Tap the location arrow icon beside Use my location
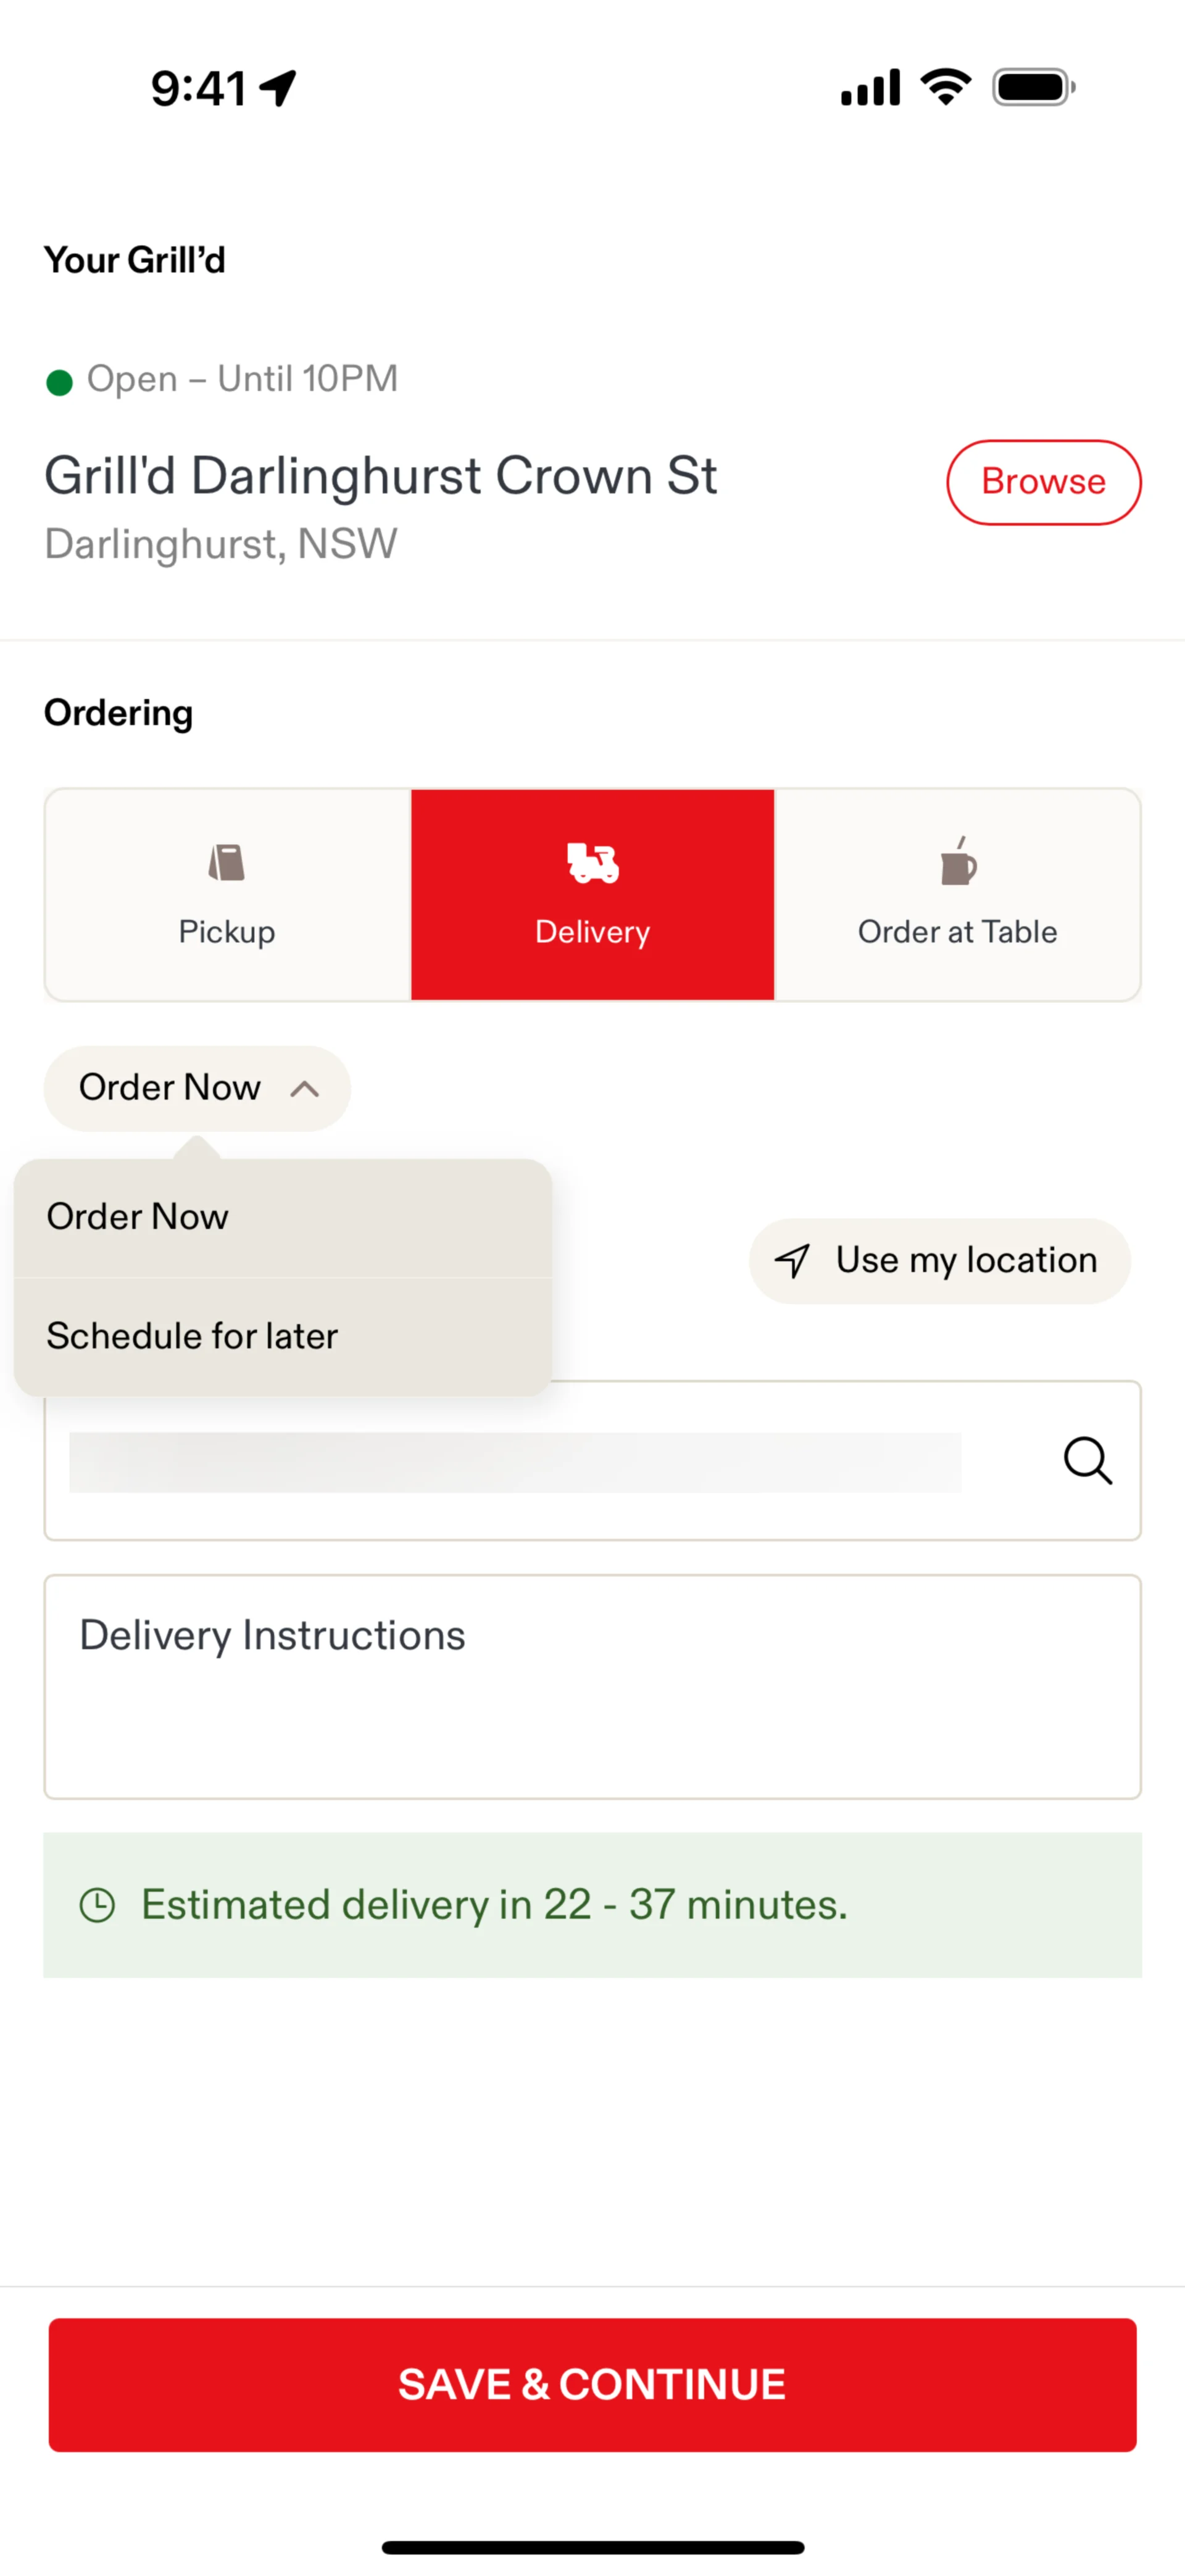 point(792,1261)
